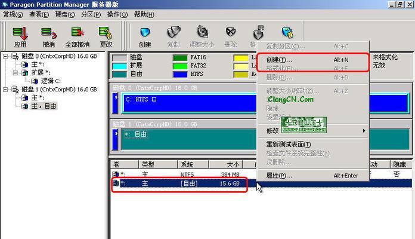Click 未格式化 legend label
The image size is (415, 239).
385,57
